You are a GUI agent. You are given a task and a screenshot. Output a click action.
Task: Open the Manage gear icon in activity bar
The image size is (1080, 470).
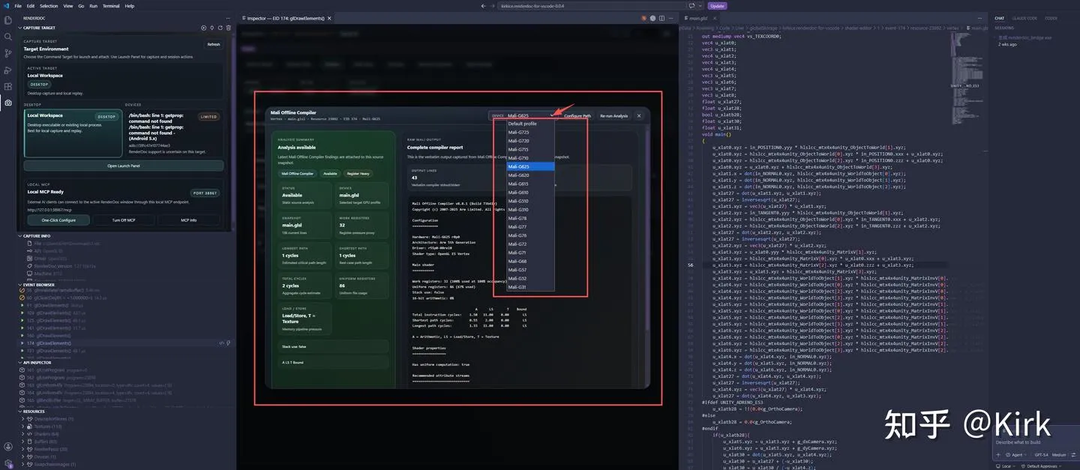click(8, 463)
